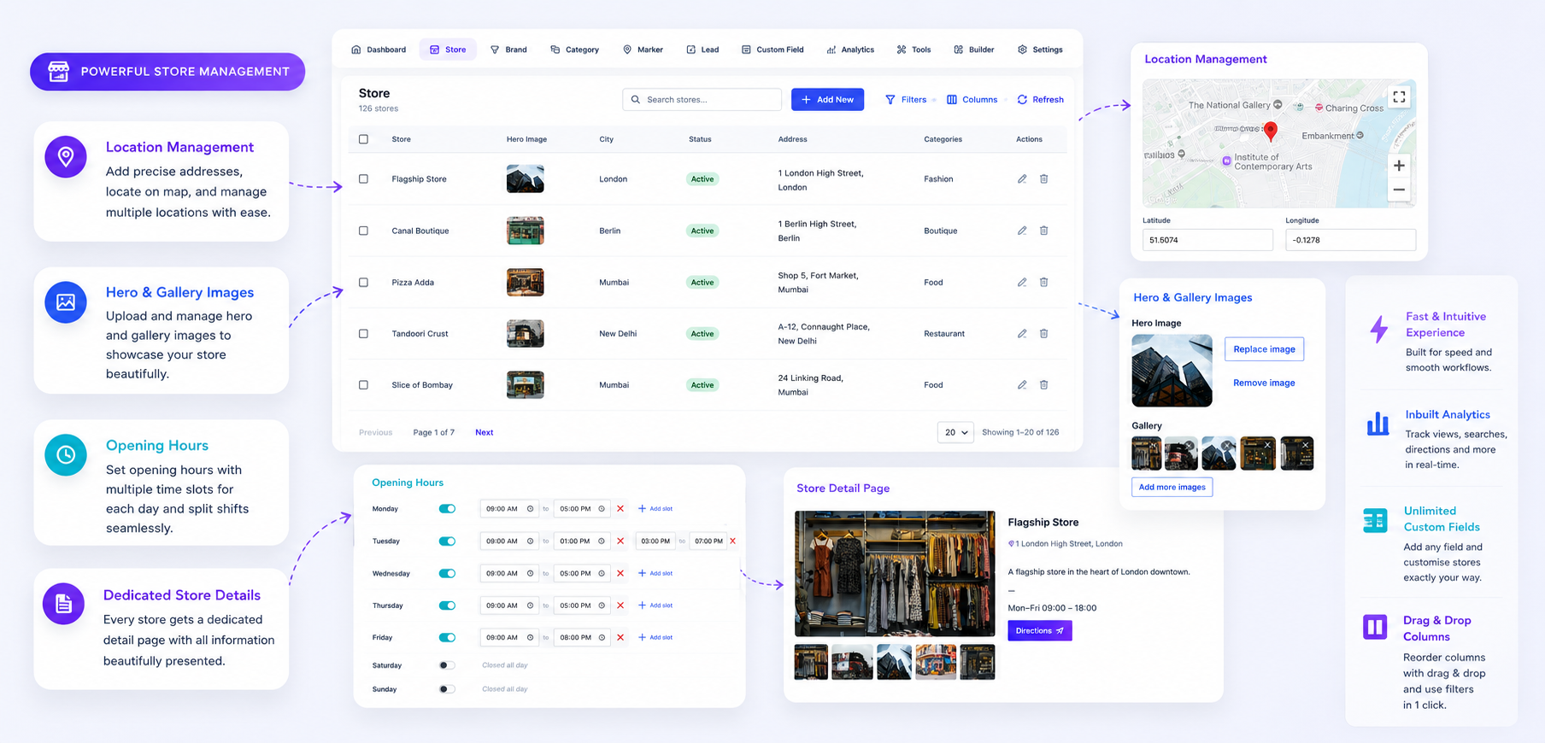Click Add more images button
The height and width of the screenshot is (743, 1545).
point(1172,487)
